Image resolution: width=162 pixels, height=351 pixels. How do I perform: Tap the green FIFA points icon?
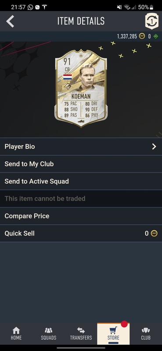(155, 36)
